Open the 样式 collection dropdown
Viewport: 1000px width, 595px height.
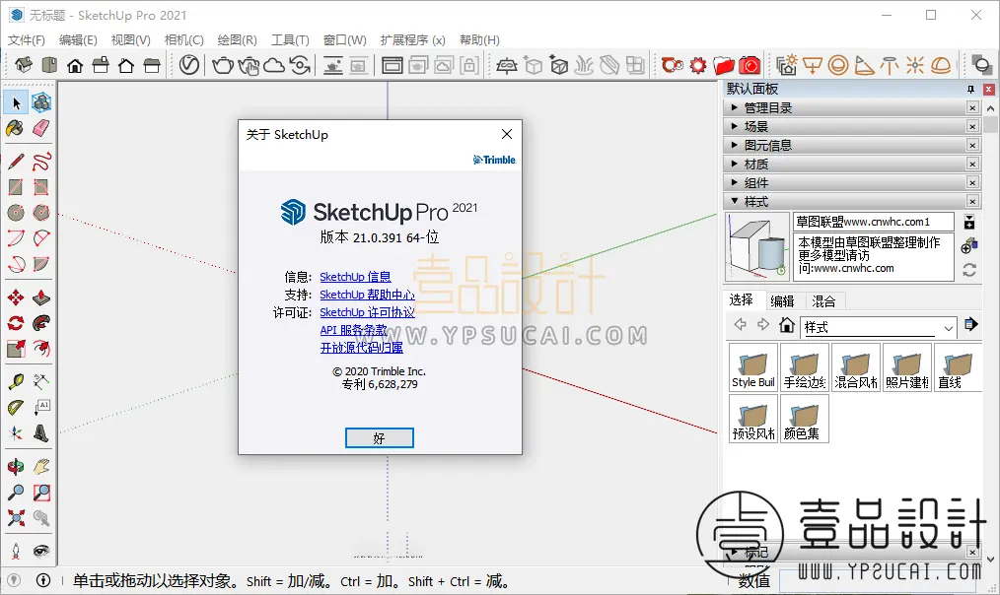(949, 328)
